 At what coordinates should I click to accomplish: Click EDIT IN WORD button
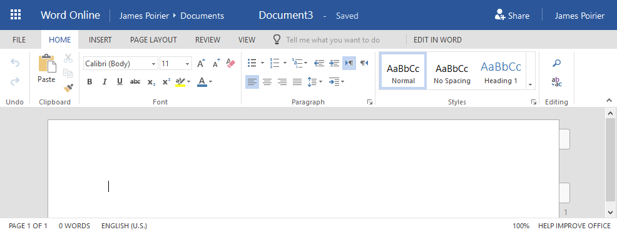(x=437, y=40)
